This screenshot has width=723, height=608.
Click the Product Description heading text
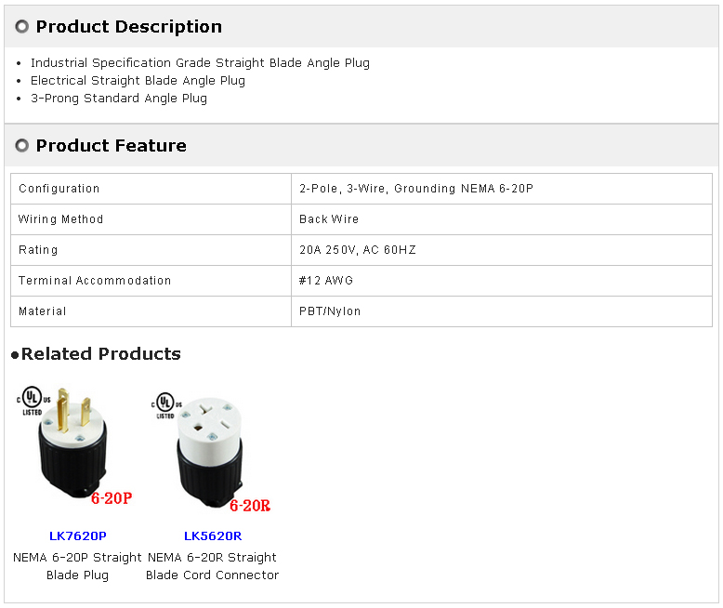(x=129, y=27)
